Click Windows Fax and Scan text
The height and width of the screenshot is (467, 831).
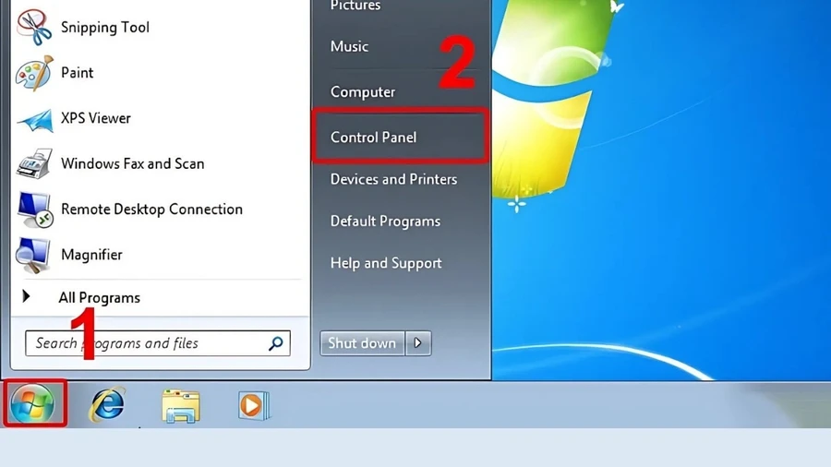point(132,163)
